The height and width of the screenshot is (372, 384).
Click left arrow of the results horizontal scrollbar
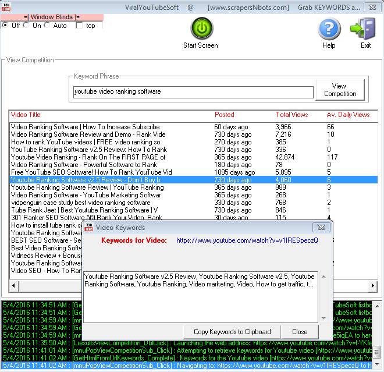(x=14, y=285)
